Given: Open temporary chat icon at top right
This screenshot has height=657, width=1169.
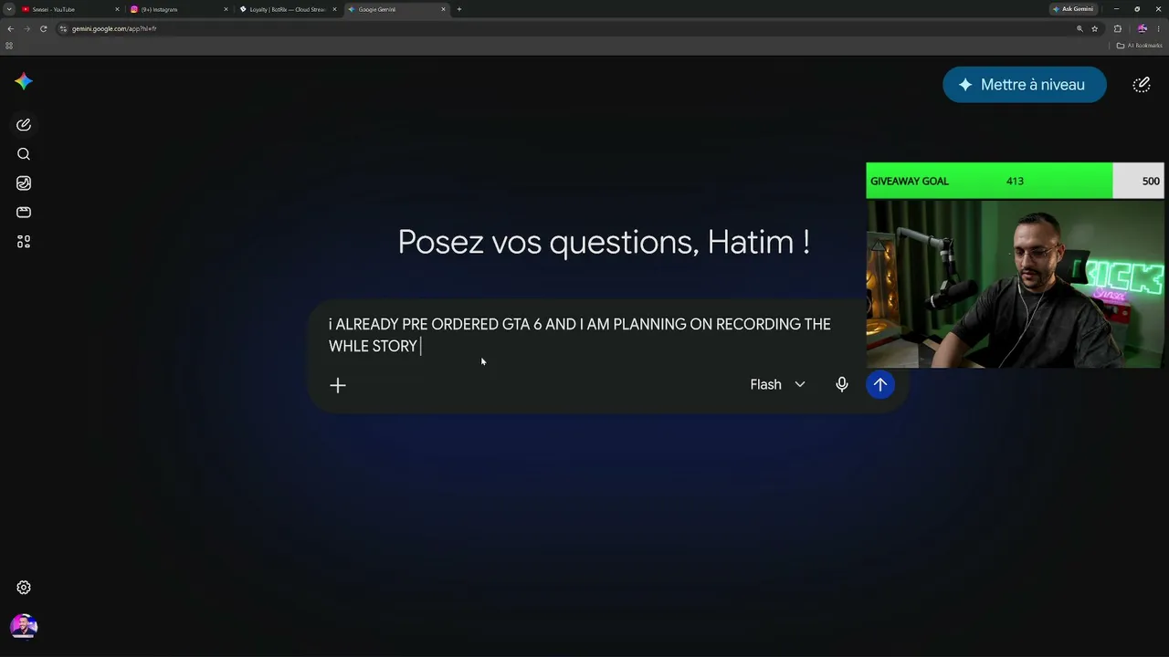Looking at the screenshot, I should coord(1142,85).
